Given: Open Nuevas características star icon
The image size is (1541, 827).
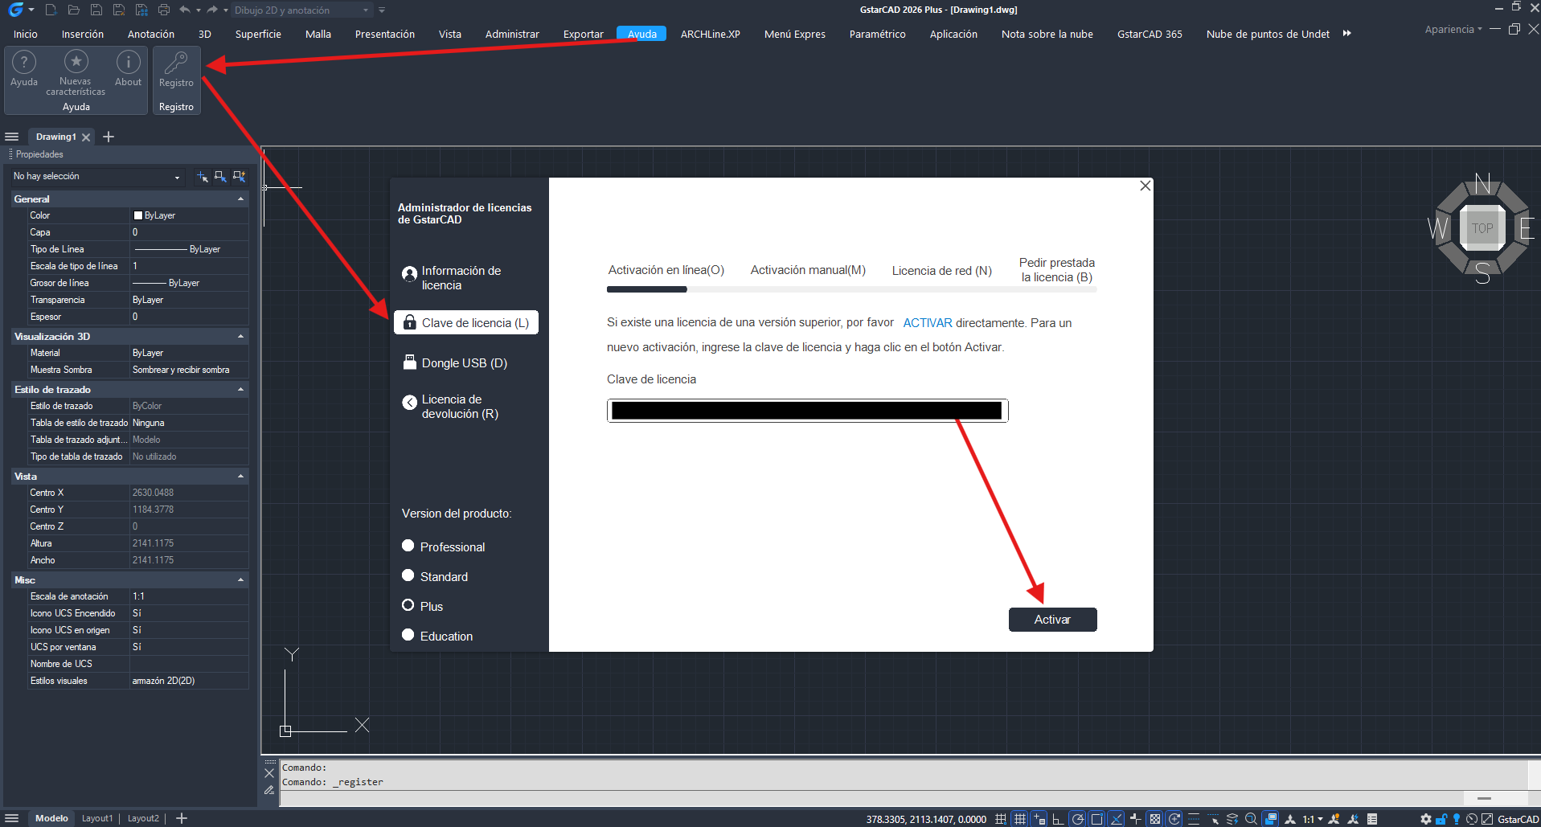Looking at the screenshot, I should [x=76, y=72].
